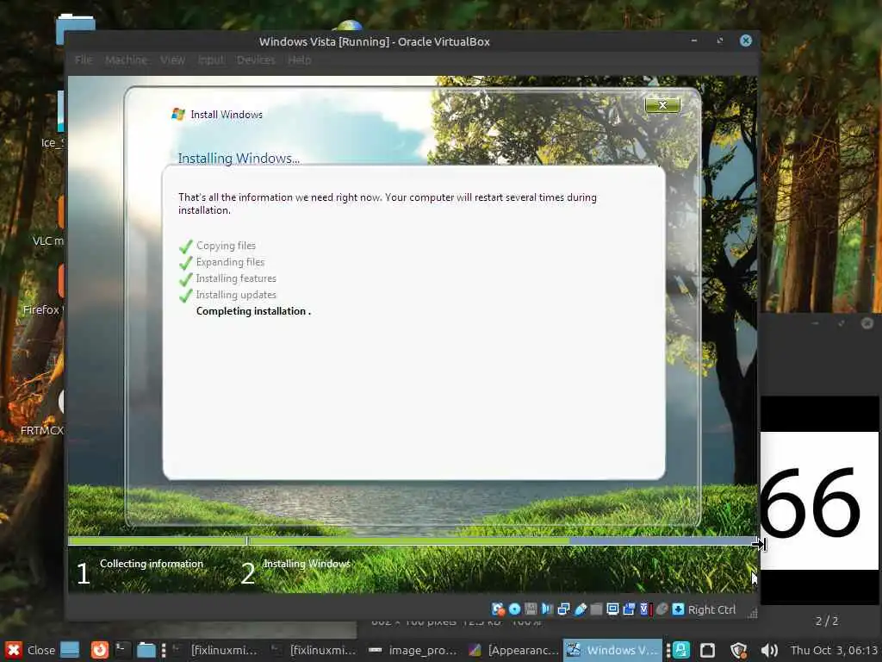Click the Right Ctrl host key label
The height and width of the screenshot is (662, 882).
point(711,609)
